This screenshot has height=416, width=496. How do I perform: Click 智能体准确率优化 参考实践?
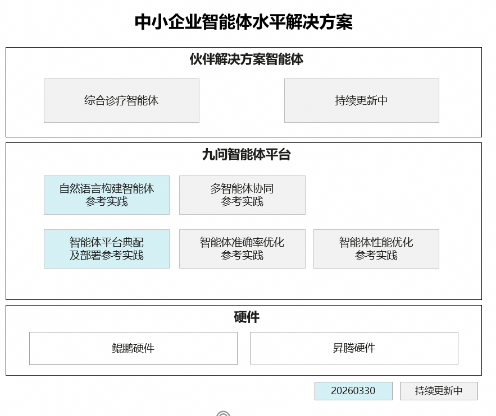(242, 248)
